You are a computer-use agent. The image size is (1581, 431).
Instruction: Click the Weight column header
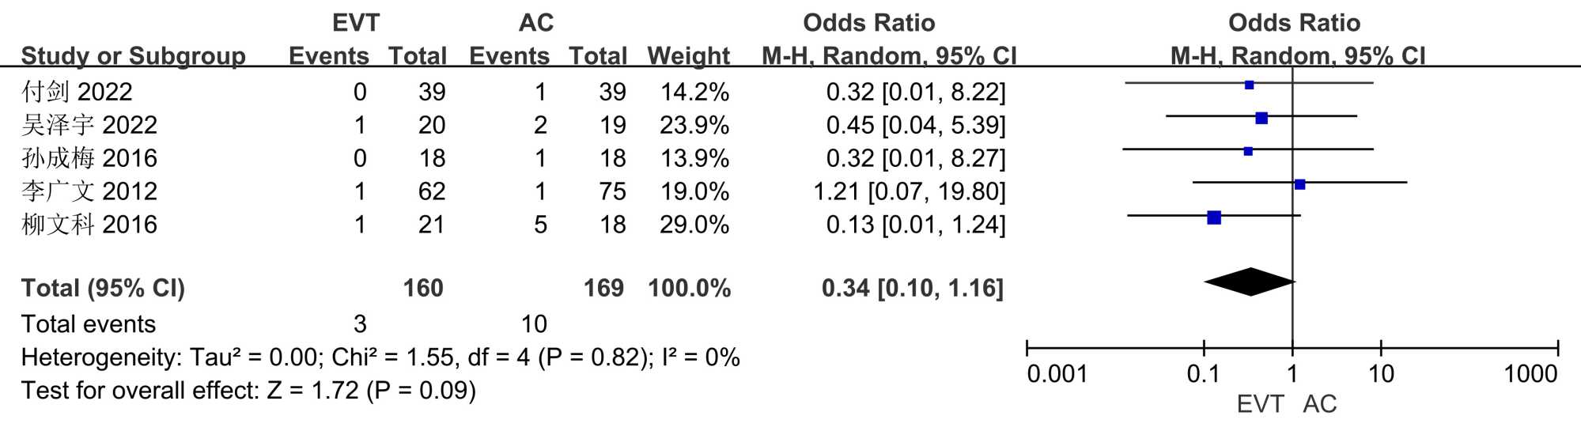tap(688, 56)
